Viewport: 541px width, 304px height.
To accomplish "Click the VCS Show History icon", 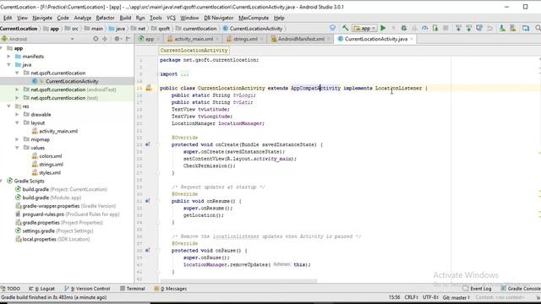I will pyautogui.click(x=479, y=28).
